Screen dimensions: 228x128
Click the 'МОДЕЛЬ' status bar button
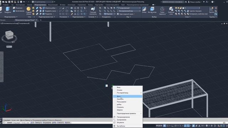(x=159, y=126)
